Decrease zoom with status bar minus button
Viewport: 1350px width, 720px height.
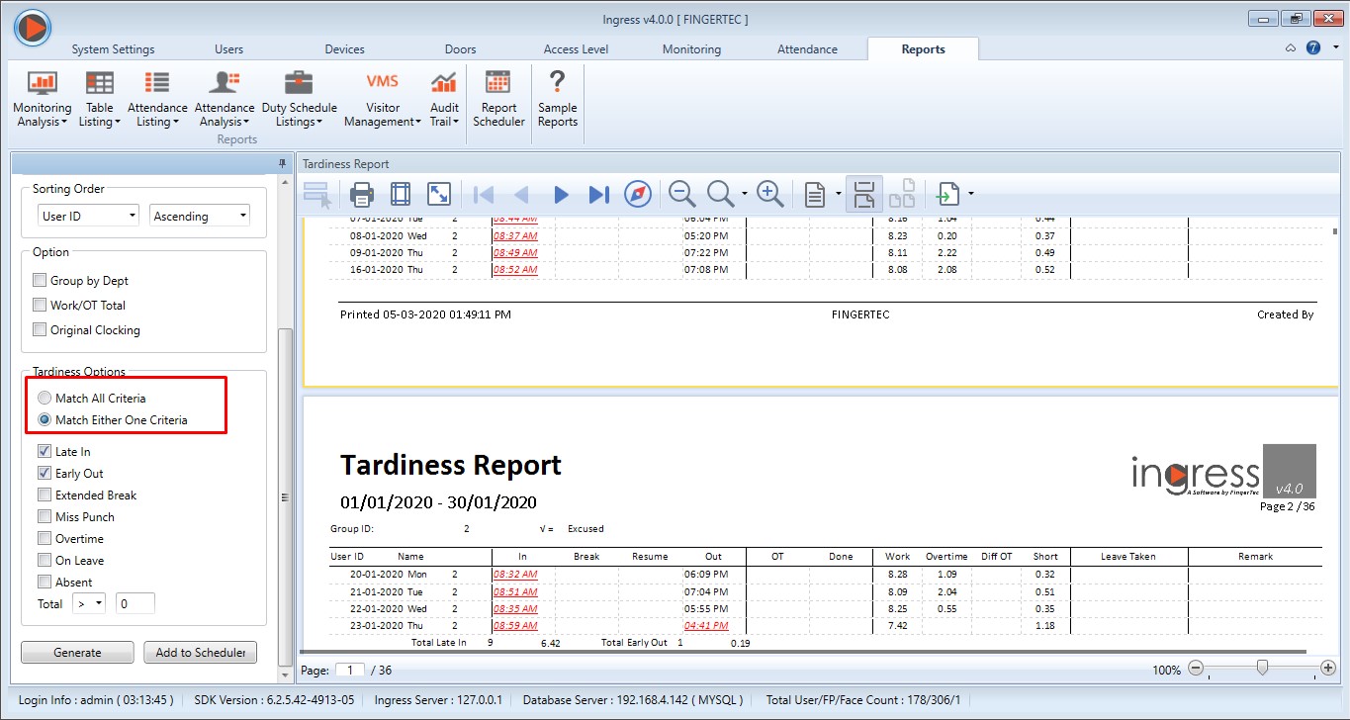pyautogui.click(x=1196, y=669)
